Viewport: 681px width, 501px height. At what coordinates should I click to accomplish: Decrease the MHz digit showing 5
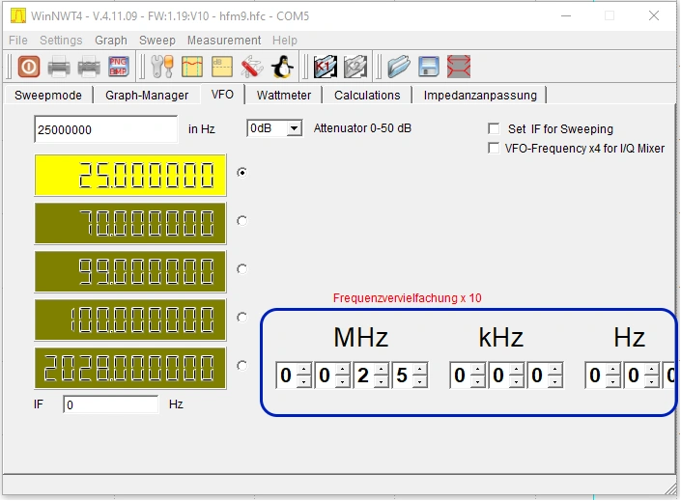420,381
